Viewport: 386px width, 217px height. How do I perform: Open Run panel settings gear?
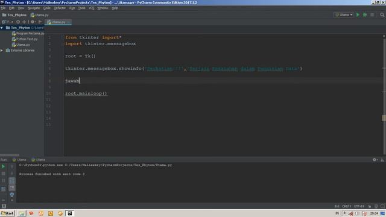[x=375, y=160]
